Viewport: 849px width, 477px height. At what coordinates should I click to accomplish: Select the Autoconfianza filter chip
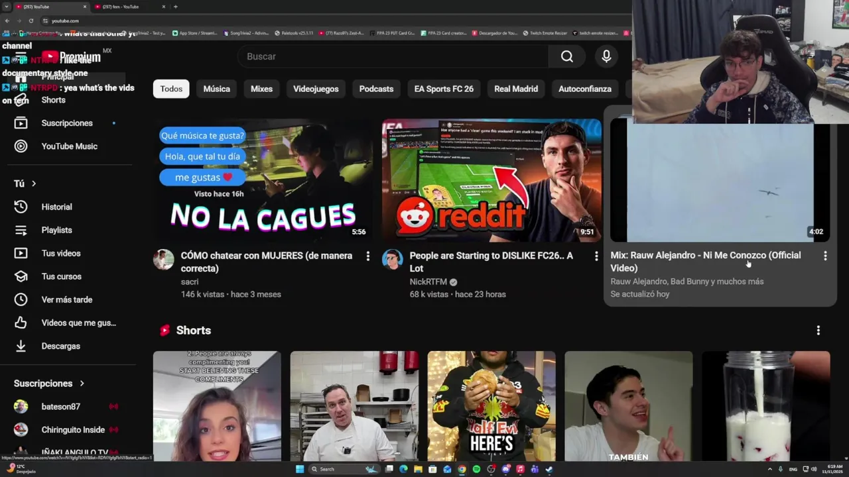coord(585,89)
